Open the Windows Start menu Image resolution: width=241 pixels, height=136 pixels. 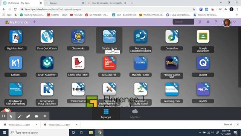click(4, 133)
